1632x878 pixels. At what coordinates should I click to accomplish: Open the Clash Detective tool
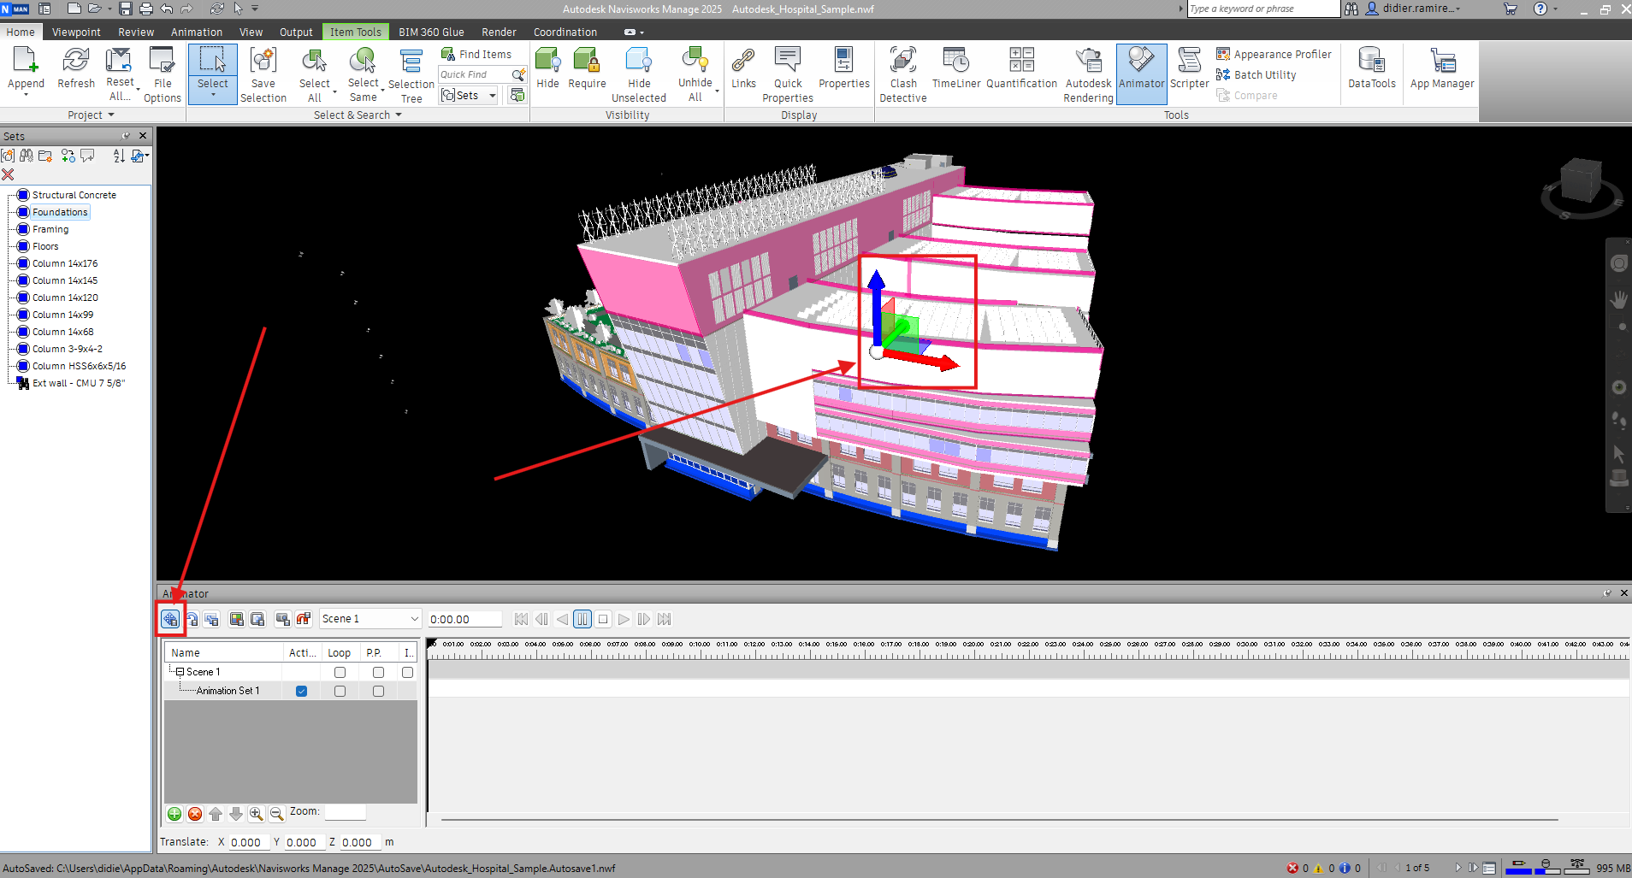pyautogui.click(x=903, y=74)
